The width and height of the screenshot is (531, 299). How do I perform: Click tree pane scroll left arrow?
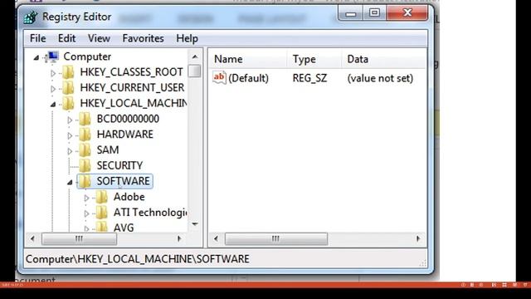coord(32,239)
